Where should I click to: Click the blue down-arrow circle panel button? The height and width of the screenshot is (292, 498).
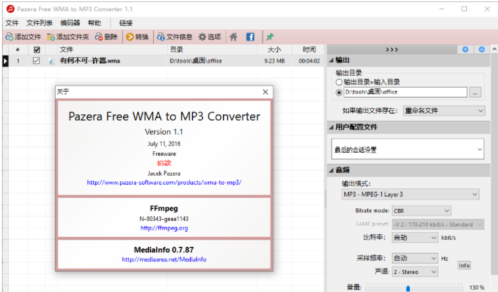pyautogui.click(x=466, y=49)
